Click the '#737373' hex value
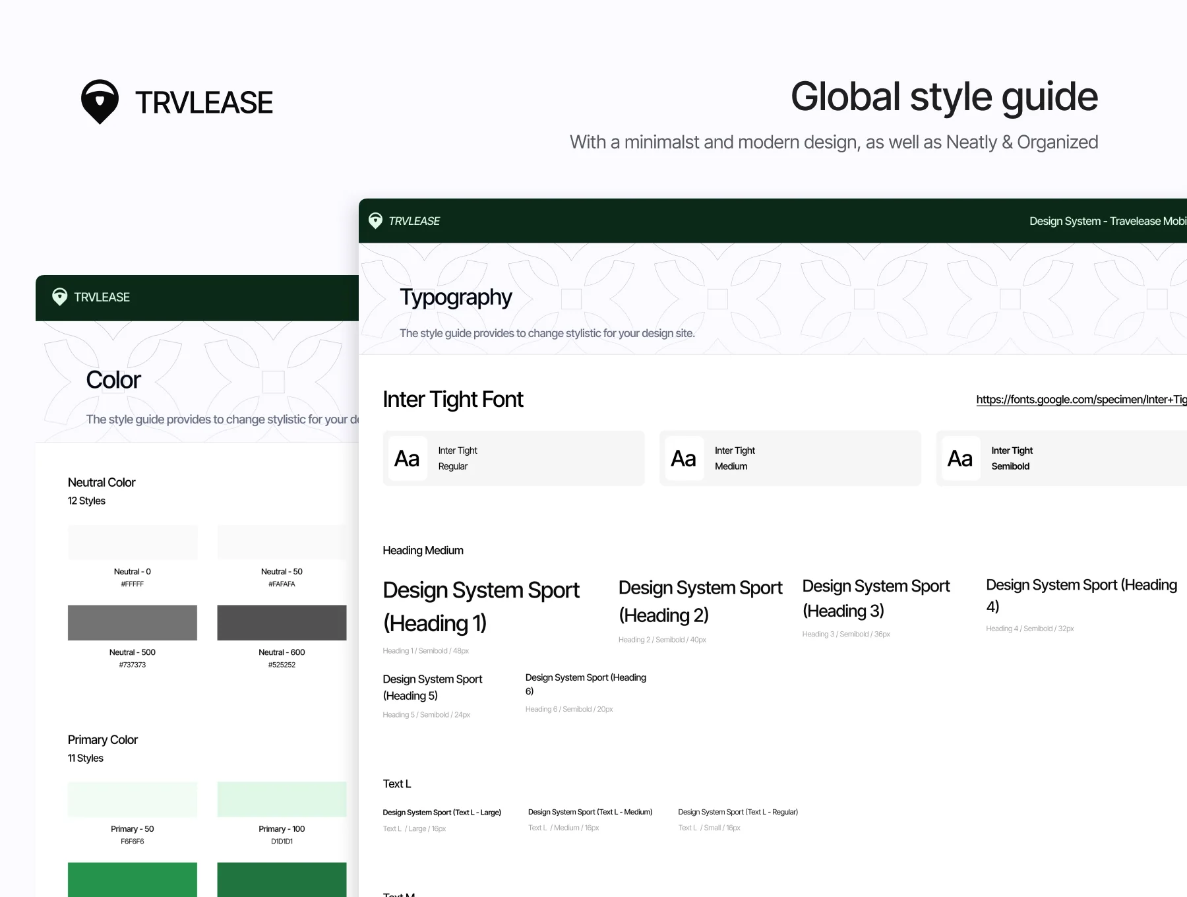1187x897 pixels. [133, 665]
